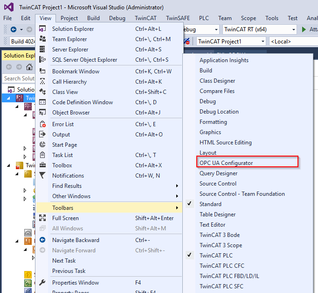Screen dimensions: 318x293
Task: Click the green Attach start arrow
Action: pyautogui.click(x=304, y=29)
